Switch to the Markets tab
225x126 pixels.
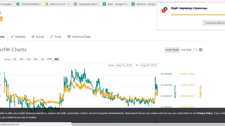[x=18, y=37]
